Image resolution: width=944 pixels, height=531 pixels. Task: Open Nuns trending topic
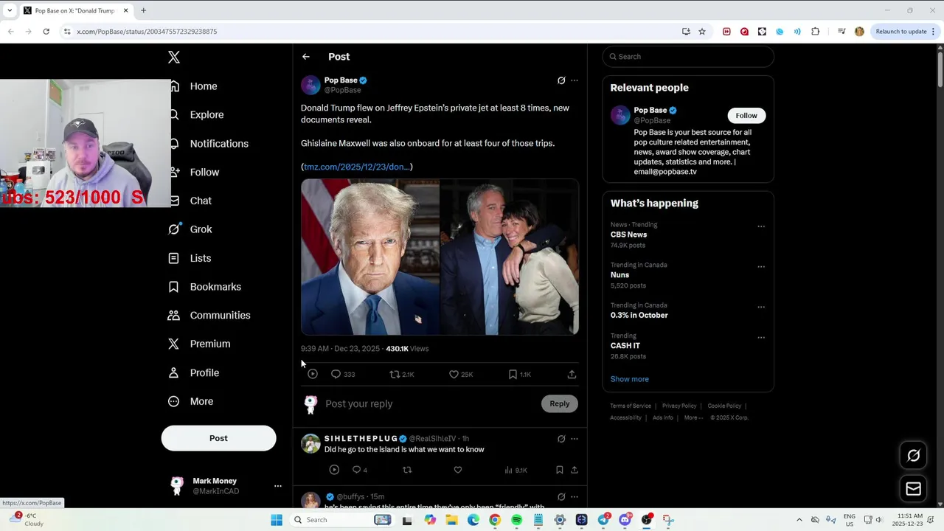[619, 275]
